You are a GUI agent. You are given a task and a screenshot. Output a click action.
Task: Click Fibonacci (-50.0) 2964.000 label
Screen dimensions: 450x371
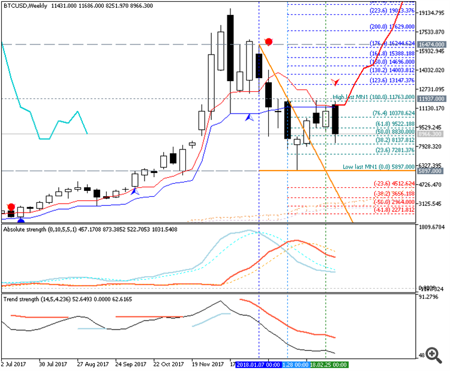pyautogui.click(x=394, y=202)
